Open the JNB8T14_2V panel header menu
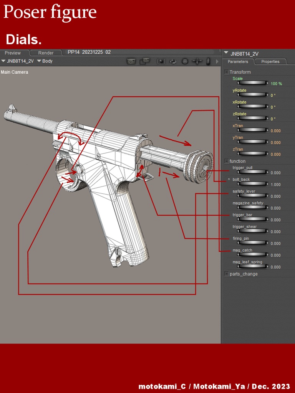The height and width of the screenshot is (393, 295). tap(226, 53)
